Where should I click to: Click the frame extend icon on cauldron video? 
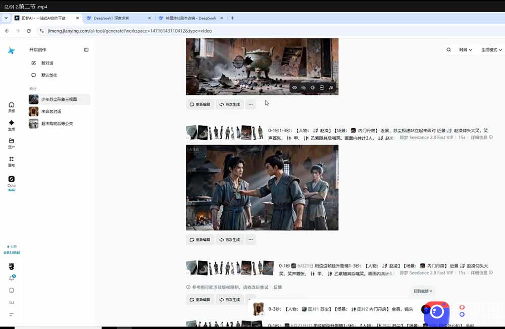point(321,88)
